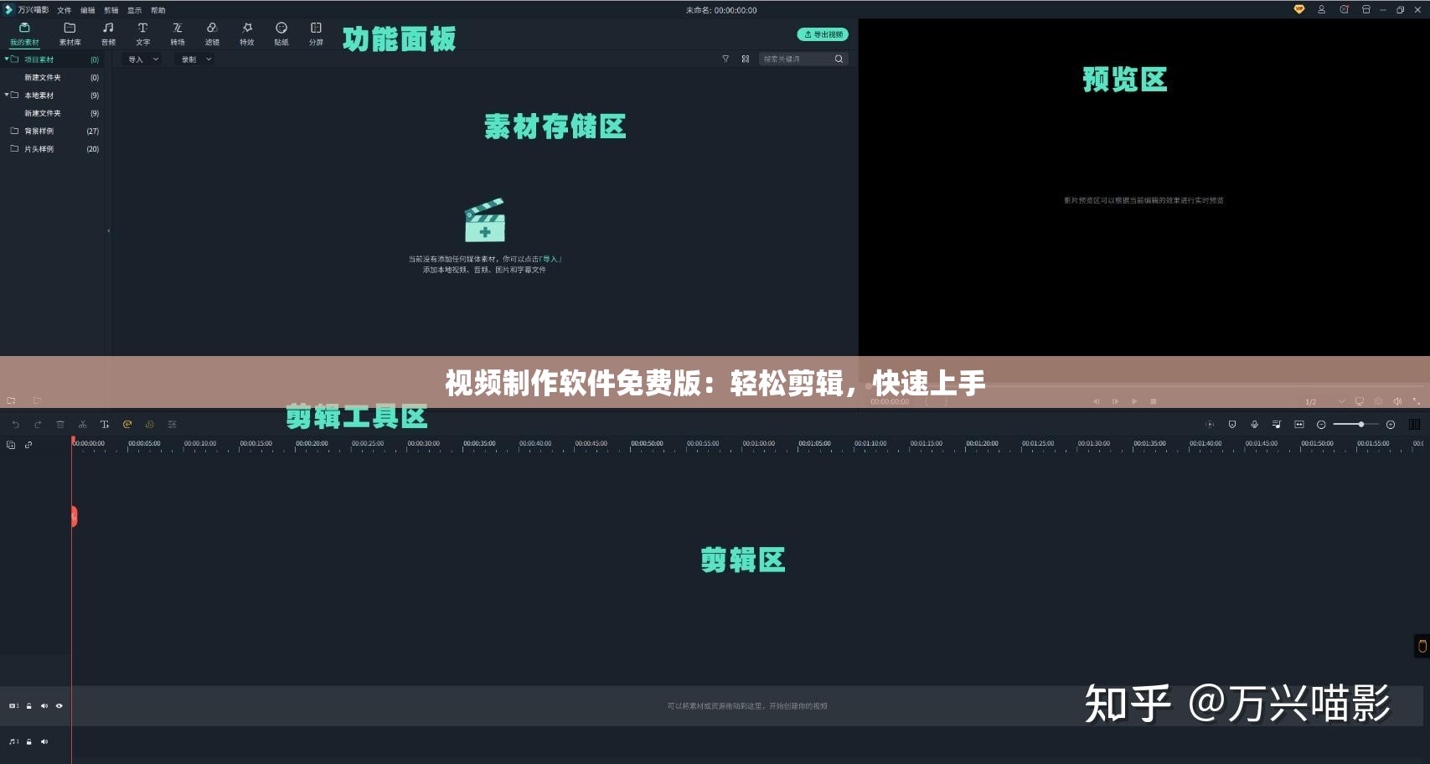The width and height of the screenshot is (1430, 764).
Task: Click the search magnifier icon
Action: pyautogui.click(x=839, y=59)
